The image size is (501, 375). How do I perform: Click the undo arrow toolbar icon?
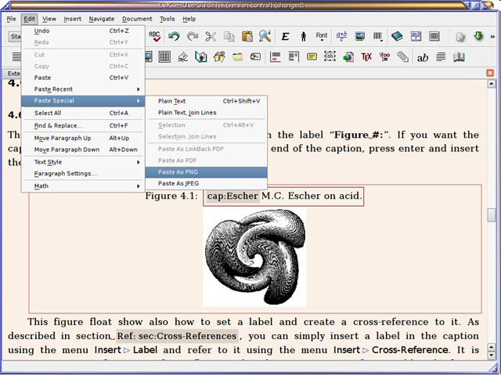coord(173,36)
